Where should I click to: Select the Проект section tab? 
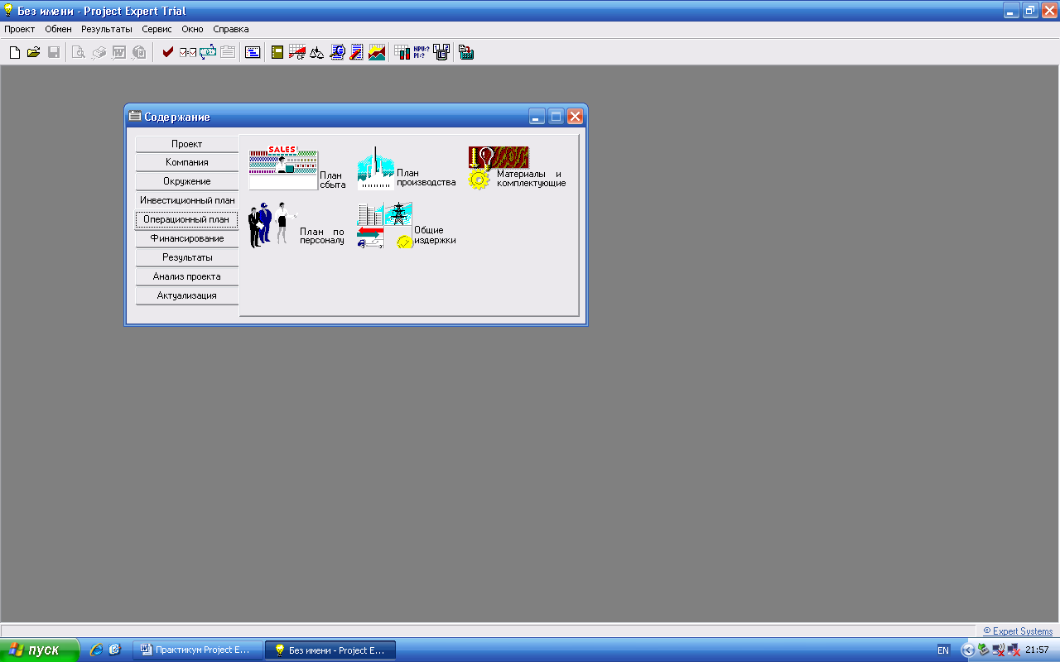187,144
